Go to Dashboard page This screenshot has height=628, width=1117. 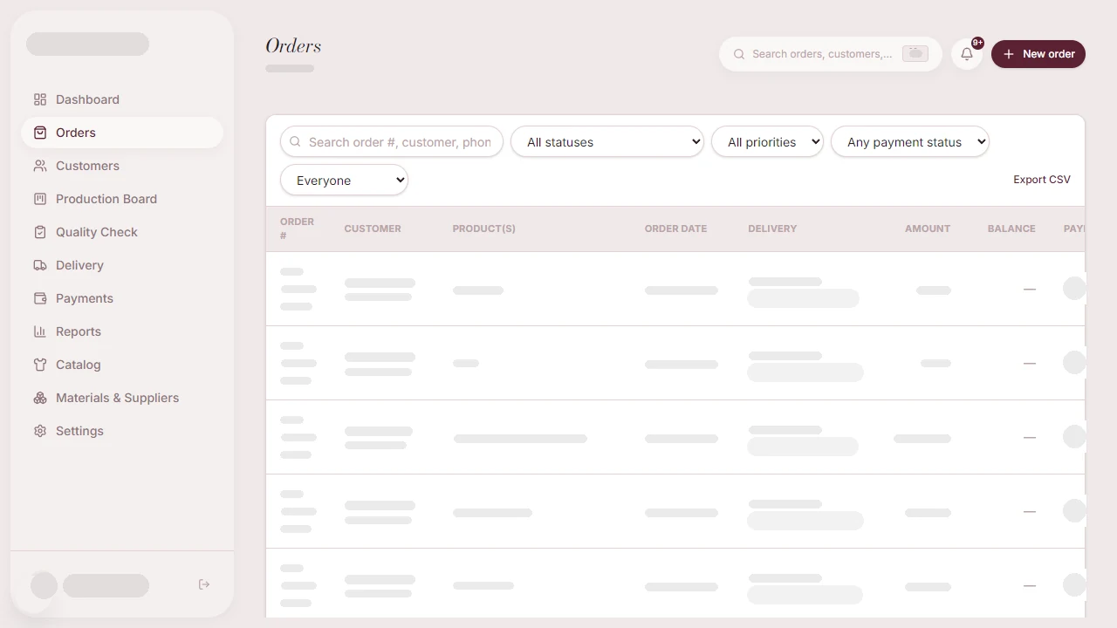pos(122,99)
